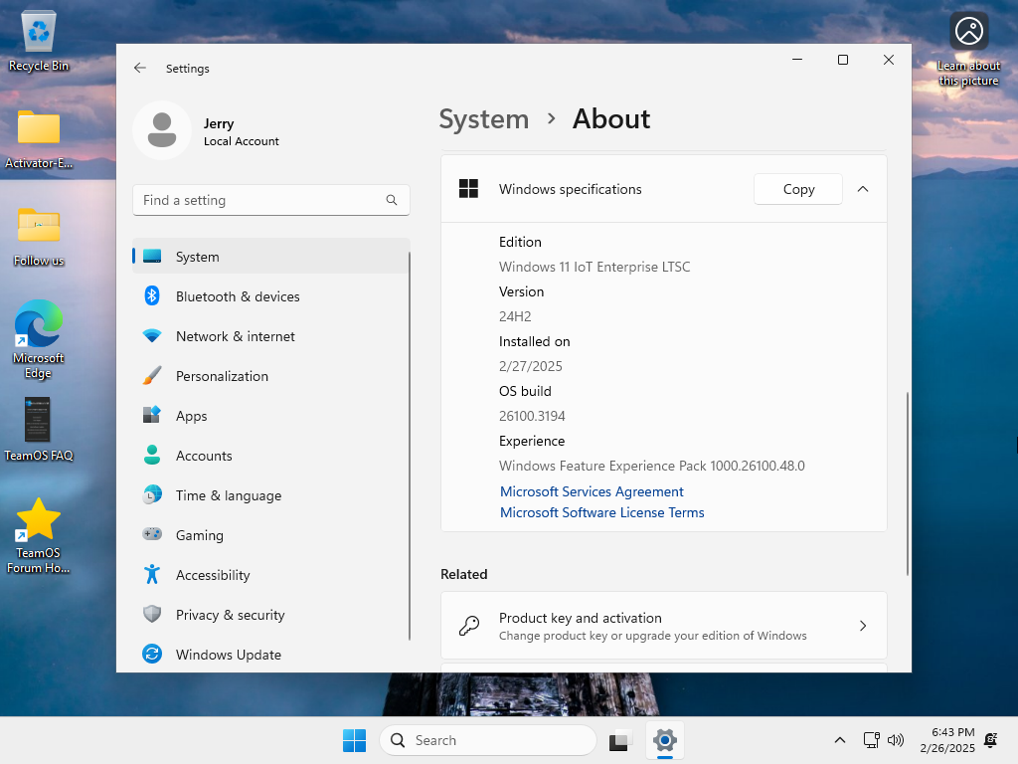Screen dimensions: 1018x764
Task: Click the installed date 2/27/2025
Action: [x=531, y=366]
